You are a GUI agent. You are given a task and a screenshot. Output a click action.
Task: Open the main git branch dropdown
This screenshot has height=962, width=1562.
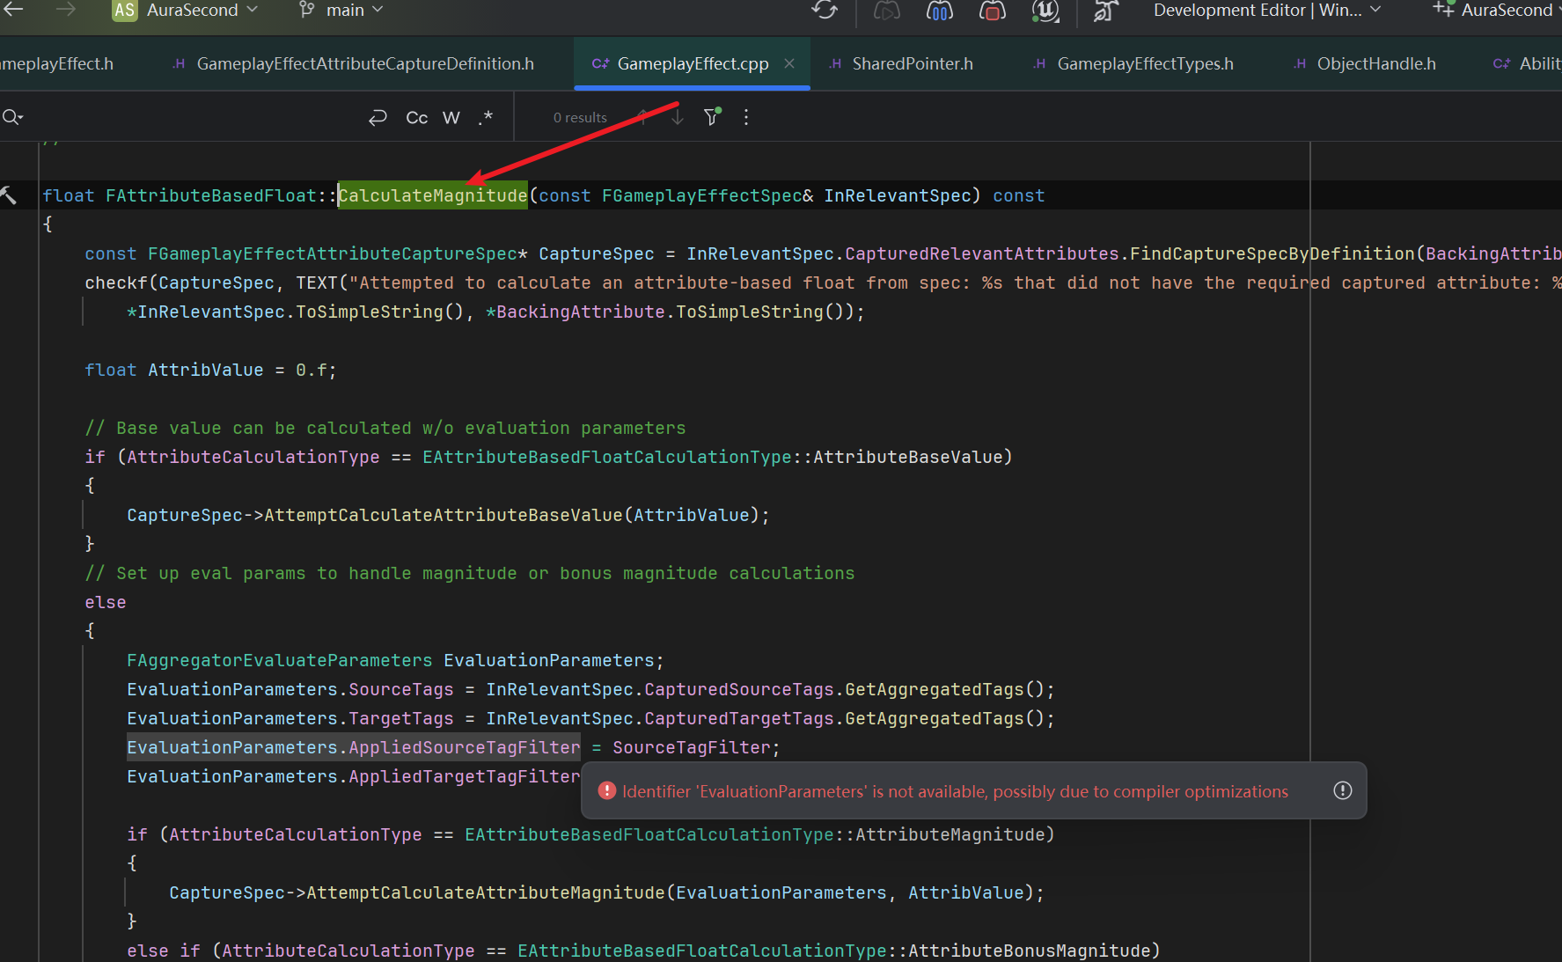coord(341,11)
